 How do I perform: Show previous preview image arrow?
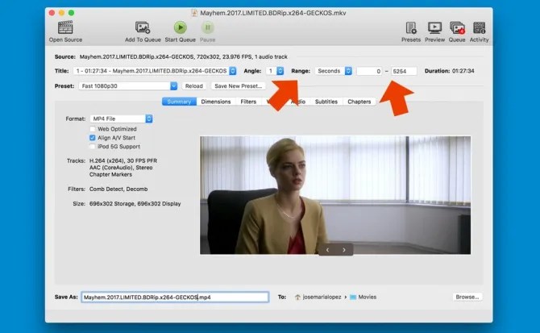327,250
